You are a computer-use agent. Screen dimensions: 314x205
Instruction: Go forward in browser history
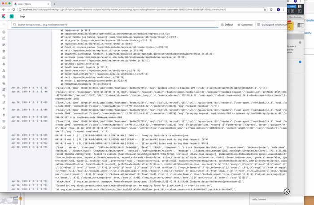(x=9, y=9)
